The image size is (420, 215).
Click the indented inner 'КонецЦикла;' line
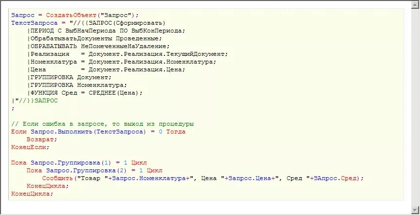click(48, 186)
